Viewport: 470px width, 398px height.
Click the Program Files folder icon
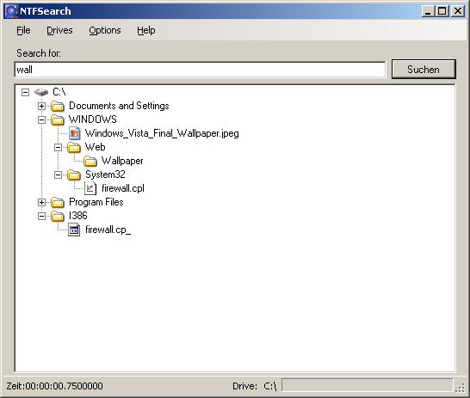click(58, 202)
